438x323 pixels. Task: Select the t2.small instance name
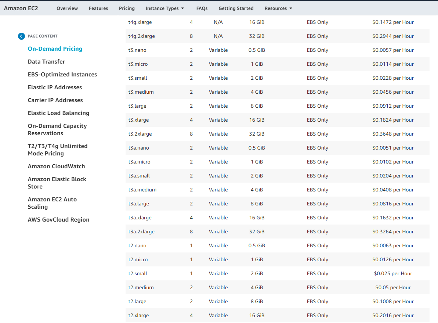[x=138, y=274]
